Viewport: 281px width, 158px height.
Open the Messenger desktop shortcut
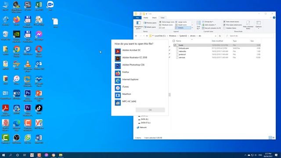click(x=39, y=36)
